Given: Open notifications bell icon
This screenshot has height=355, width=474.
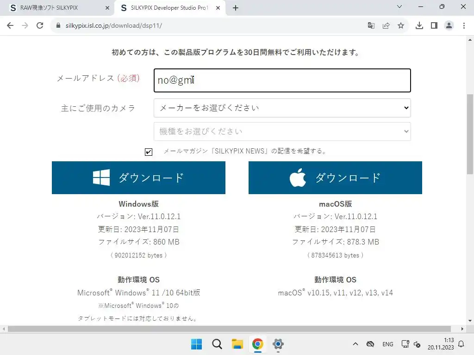Looking at the screenshot, I should click(x=462, y=344).
